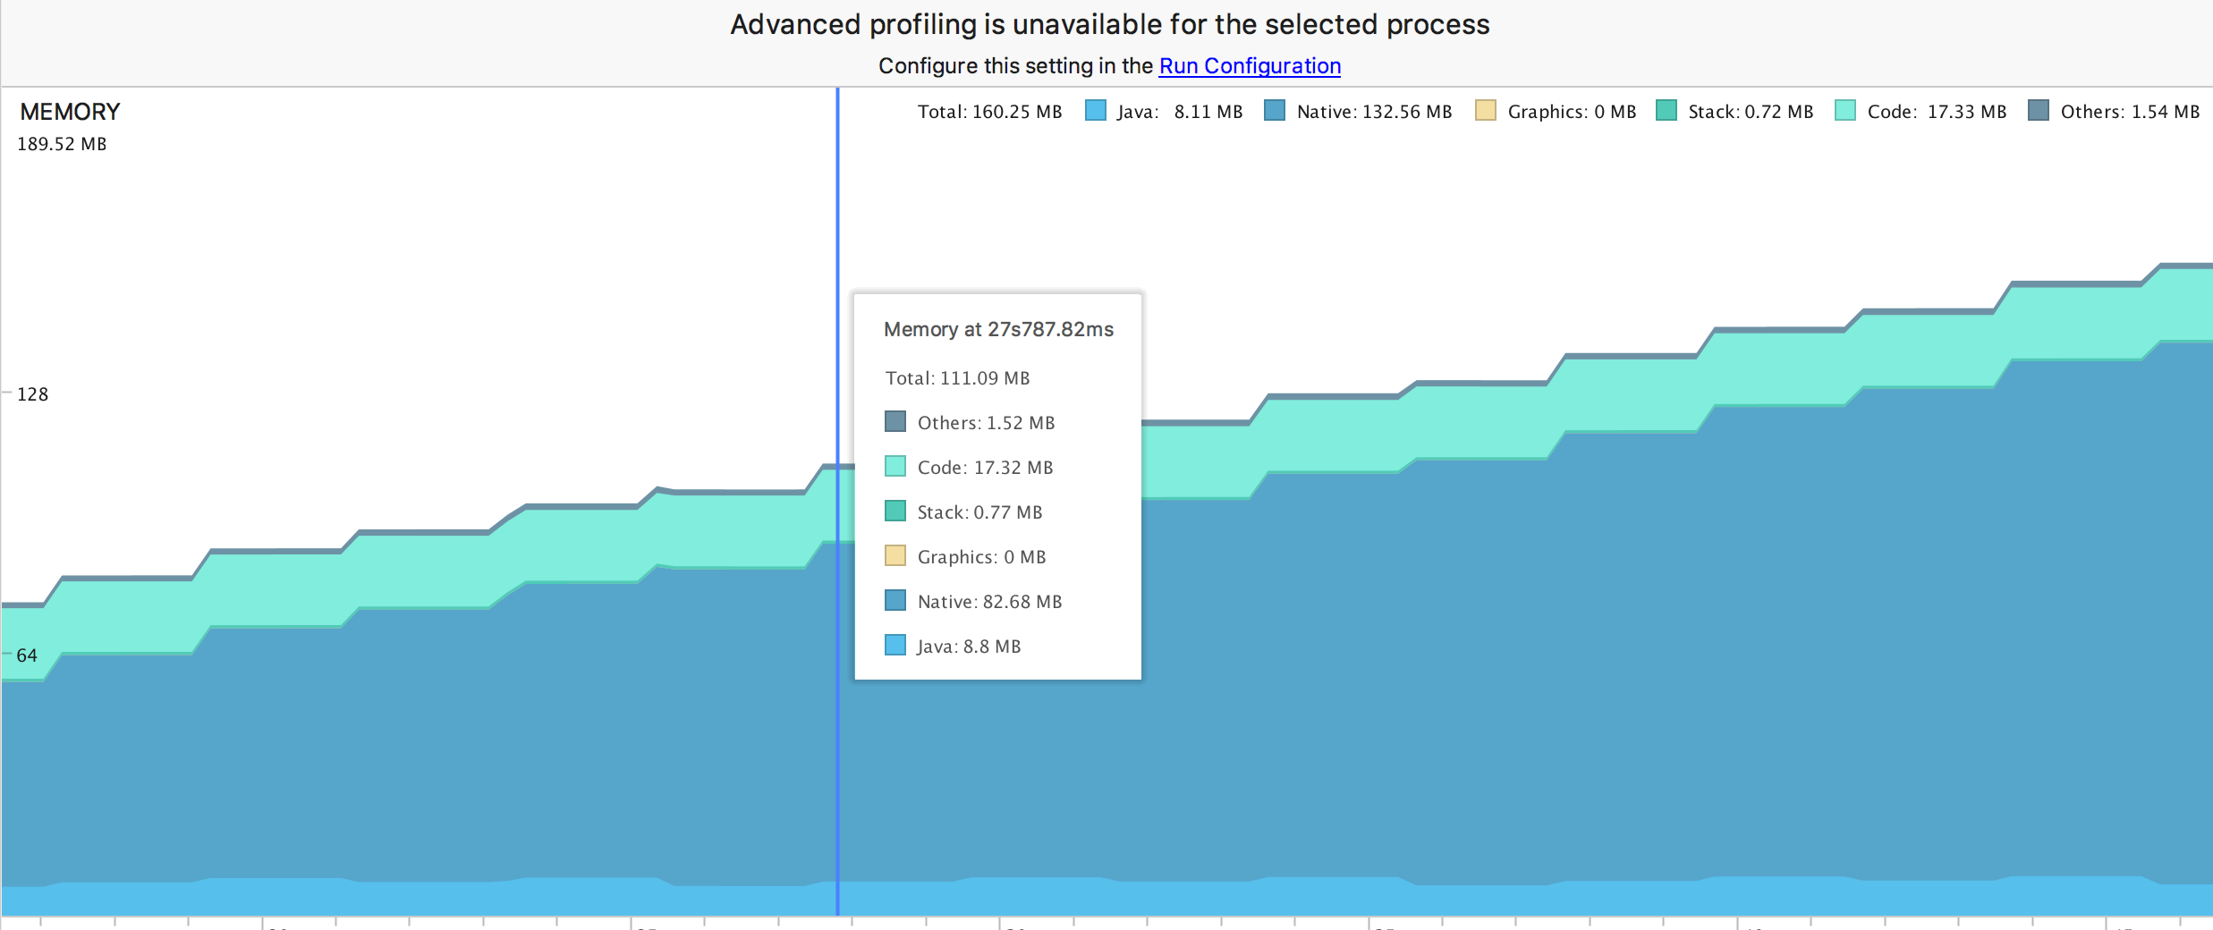The width and height of the screenshot is (2213, 930).
Task: Select the MEMORY section header
Action: [70, 111]
